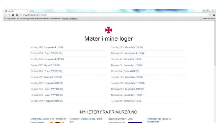Close the Min side tab

pyautogui.click(x=27, y=11)
